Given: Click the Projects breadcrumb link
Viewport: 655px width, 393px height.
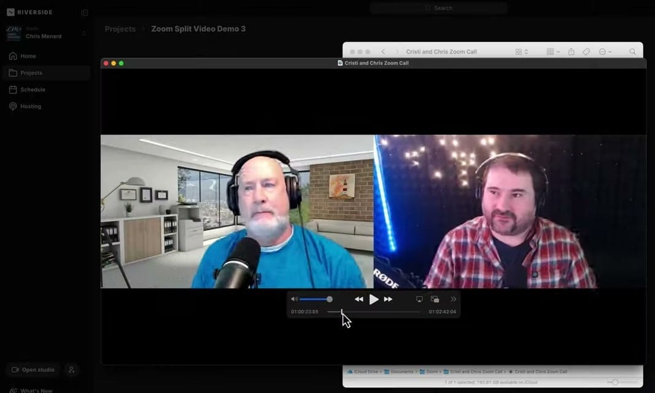Looking at the screenshot, I should tap(120, 29).
